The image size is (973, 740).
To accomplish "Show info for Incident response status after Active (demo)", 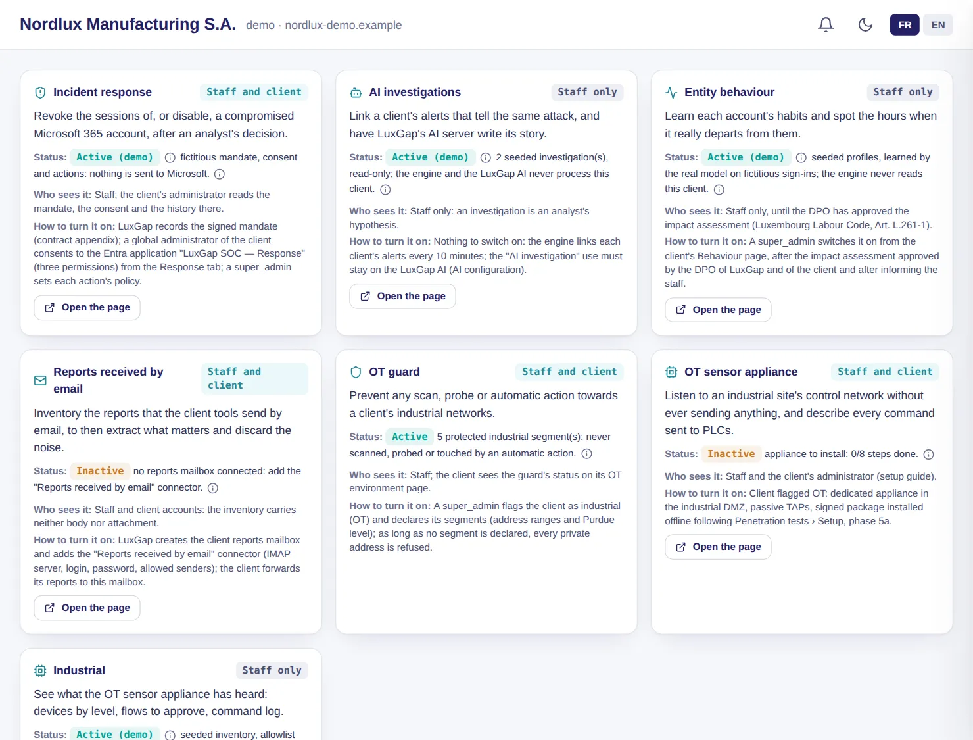I will click(170, 158).
